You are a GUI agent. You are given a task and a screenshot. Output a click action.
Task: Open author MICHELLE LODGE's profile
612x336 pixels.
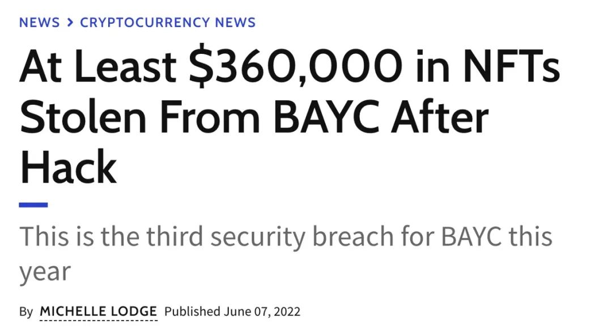tap(99, 312)
